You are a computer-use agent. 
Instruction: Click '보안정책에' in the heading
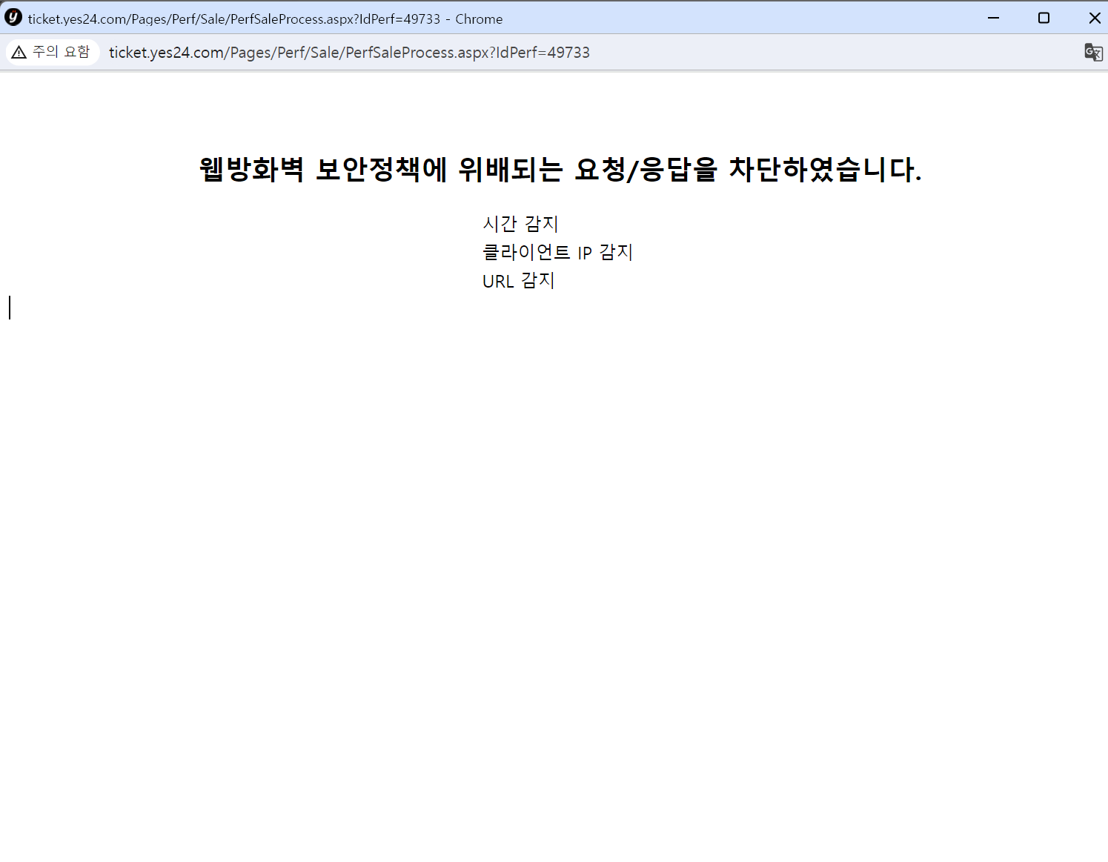point(381,170)
